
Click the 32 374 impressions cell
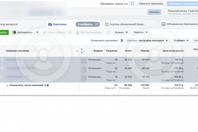coord(146,77)
